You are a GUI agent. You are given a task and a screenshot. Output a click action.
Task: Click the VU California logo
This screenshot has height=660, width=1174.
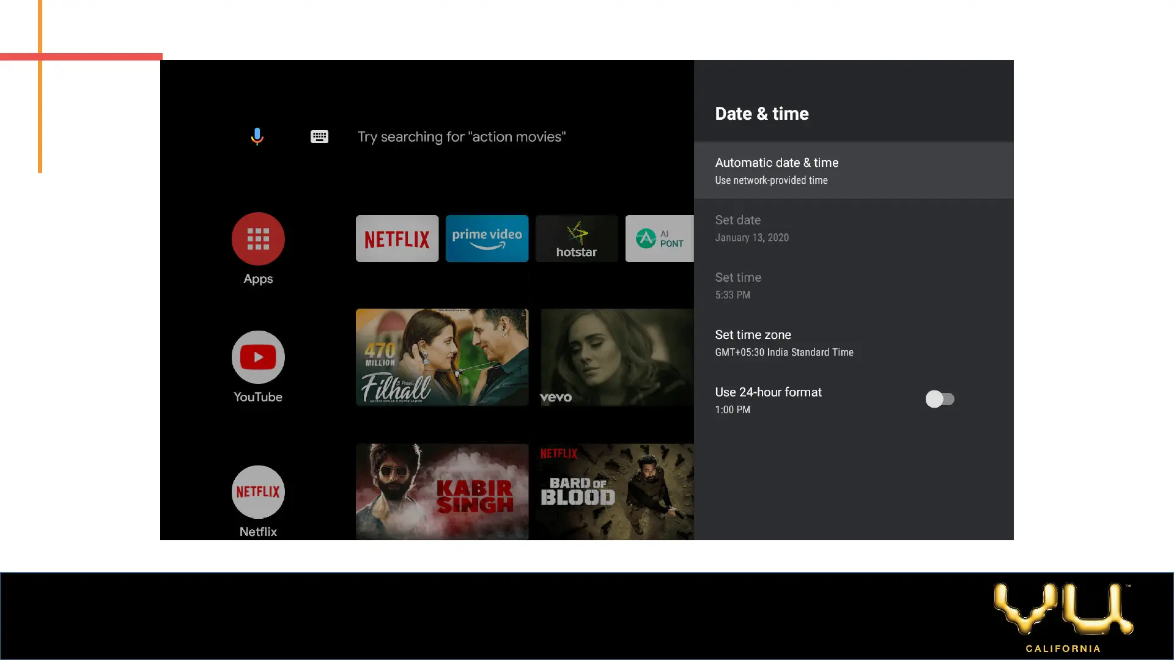tap(1063, 616)
